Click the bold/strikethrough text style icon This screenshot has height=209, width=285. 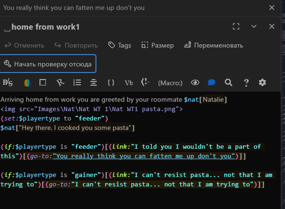(x=8, y=83)
